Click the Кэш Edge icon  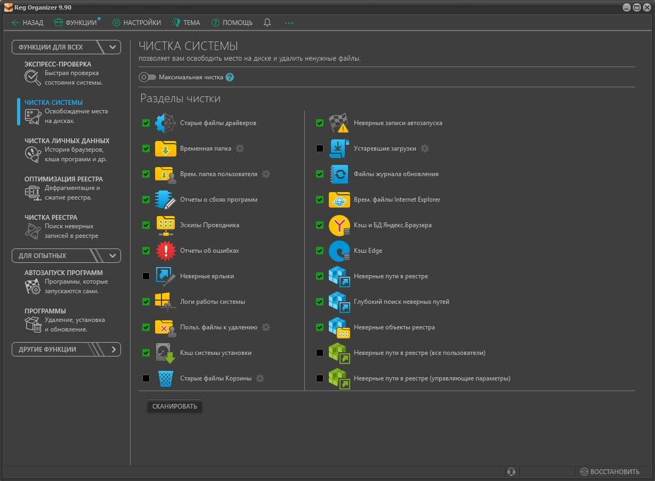[339, 251]
